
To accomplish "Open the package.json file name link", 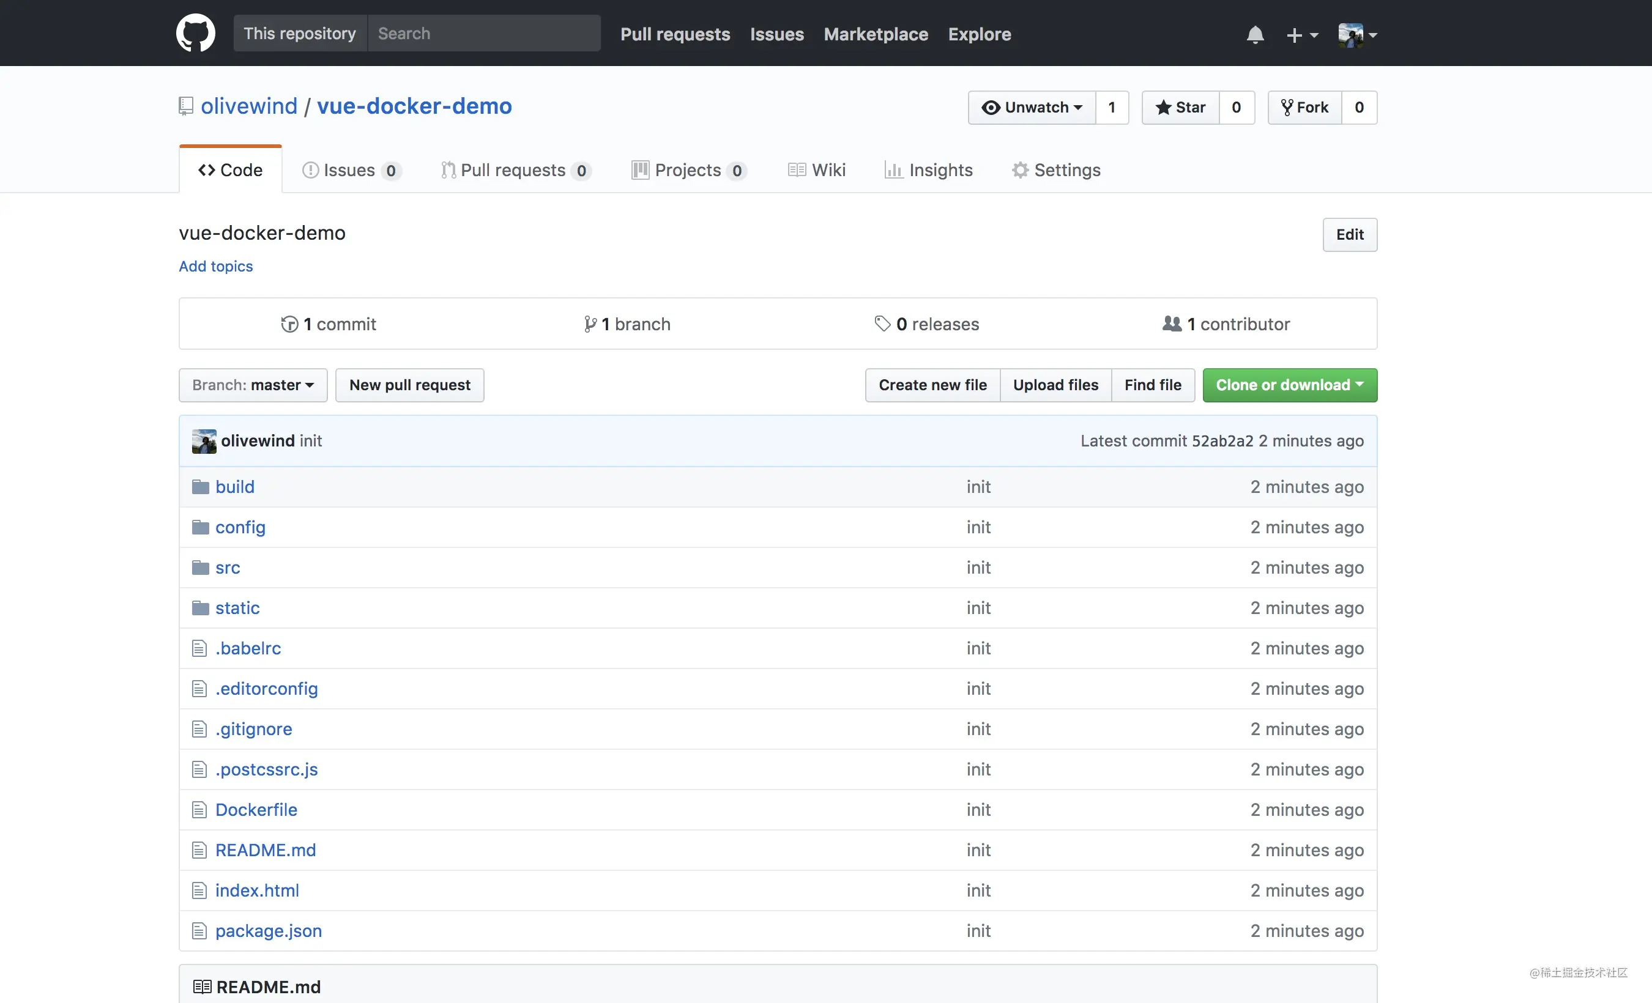I will tap(268, 931).
